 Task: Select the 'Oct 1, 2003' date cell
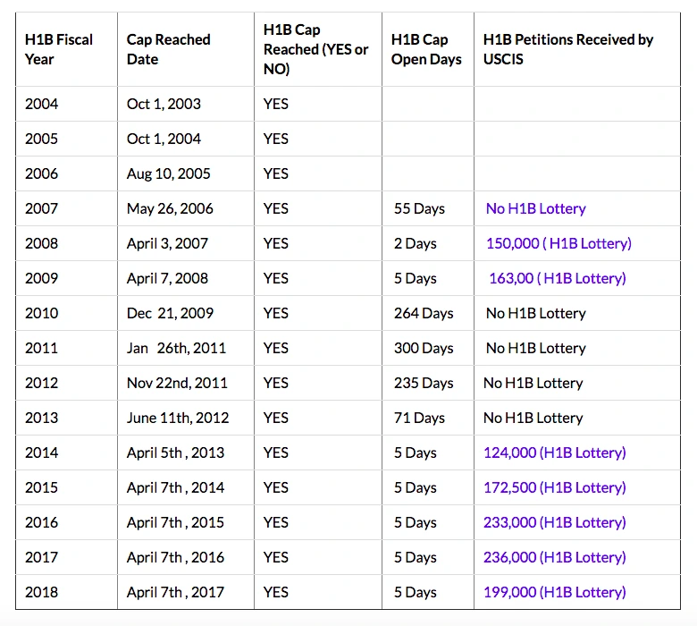(x=186, y=104)
